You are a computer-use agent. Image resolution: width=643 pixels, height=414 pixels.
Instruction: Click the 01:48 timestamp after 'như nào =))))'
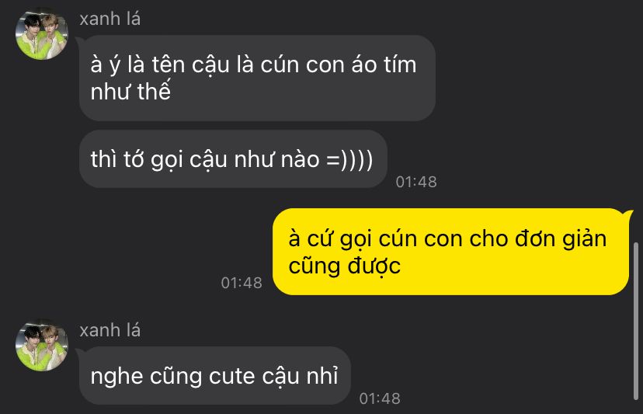[416, 182]
